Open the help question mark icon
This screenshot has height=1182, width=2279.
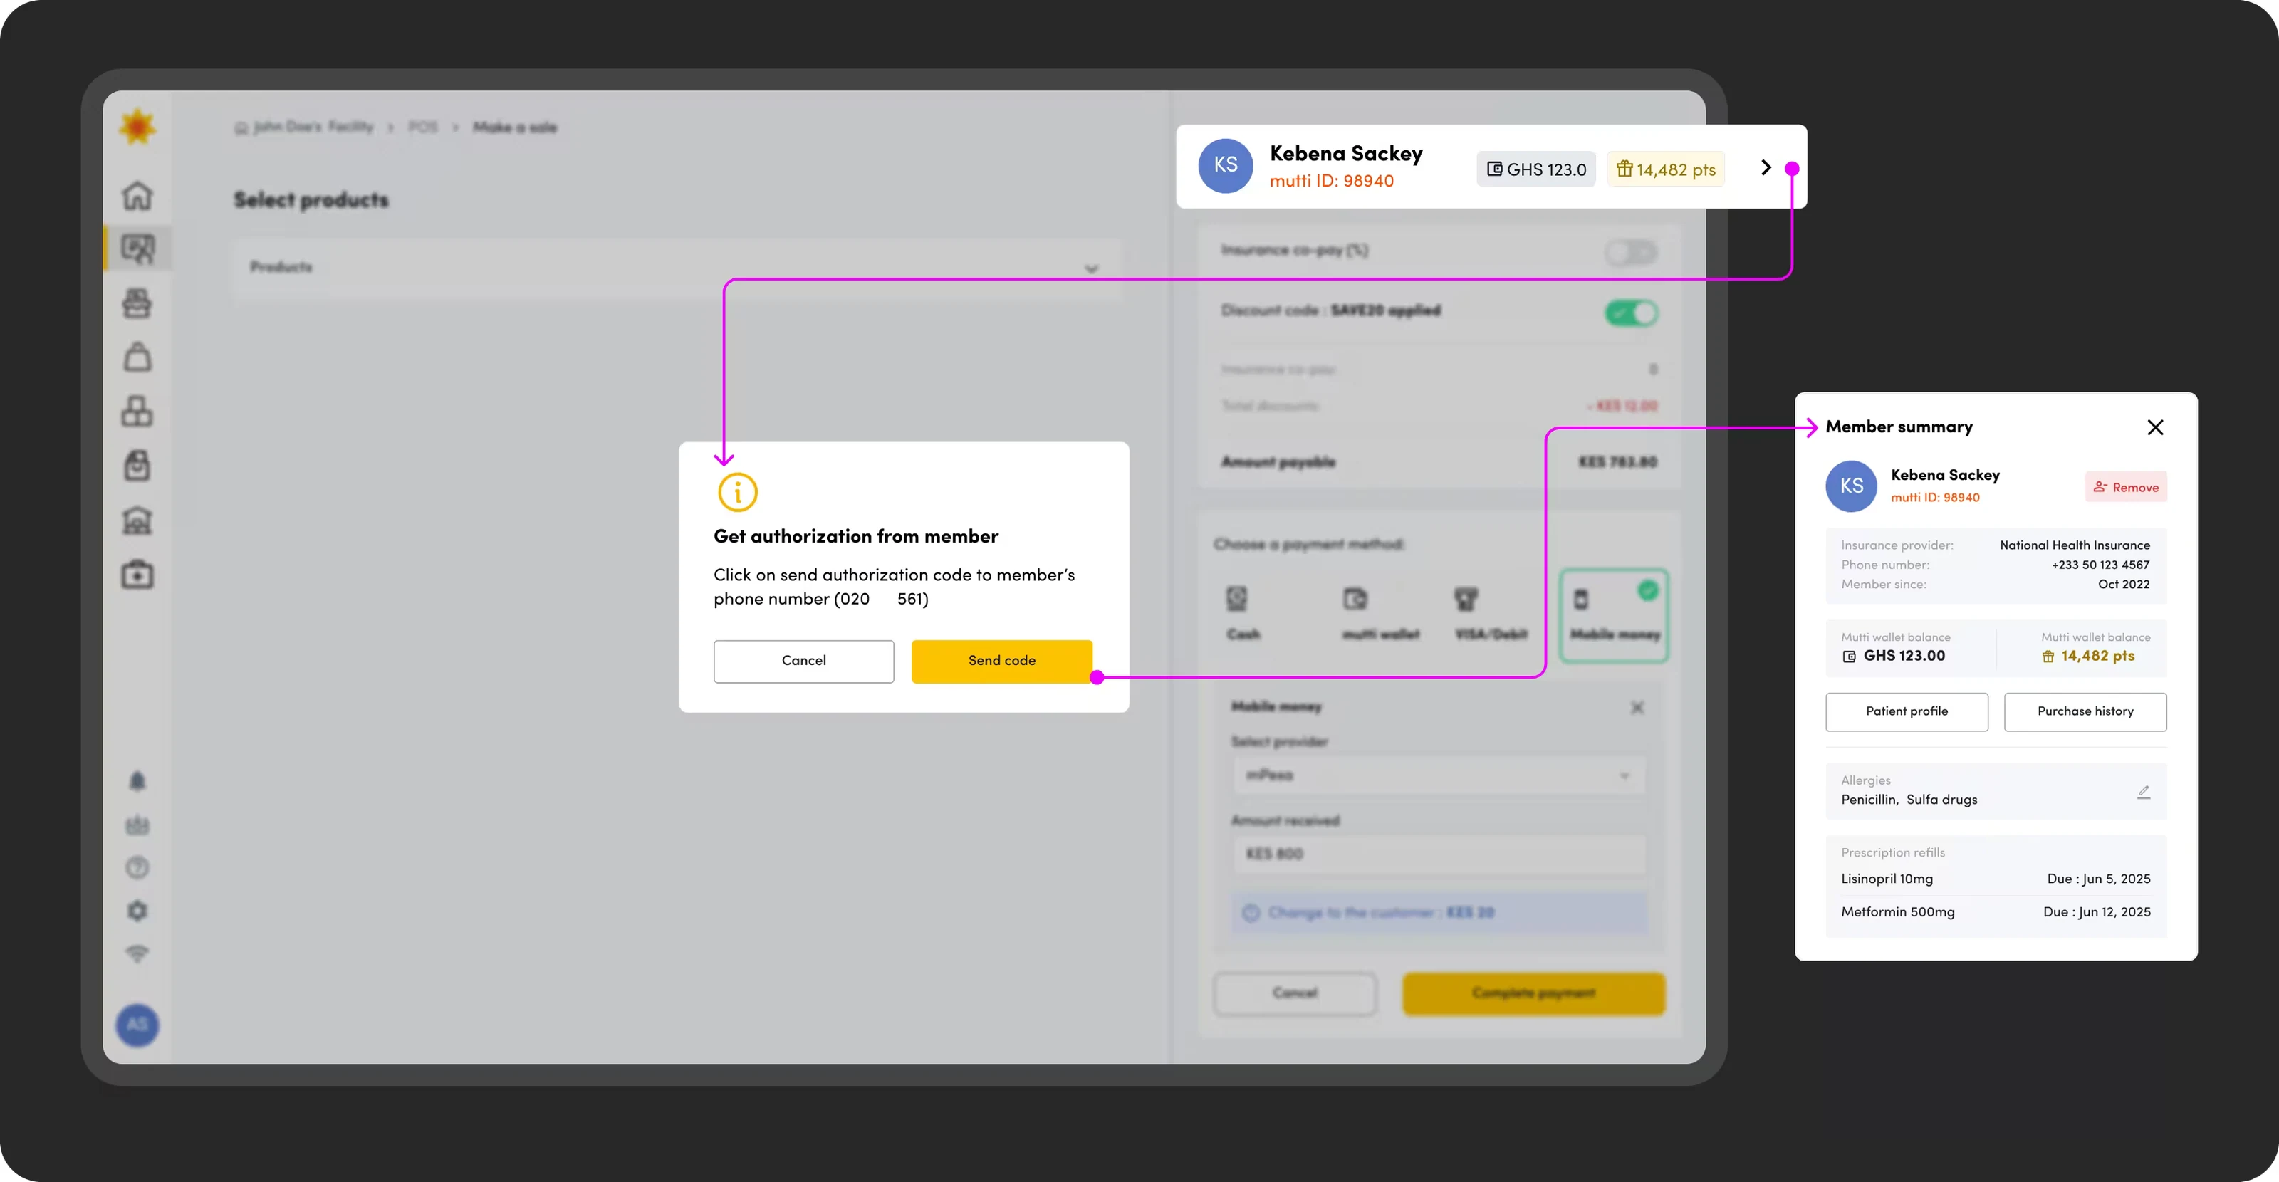pyautogui.click(x=137, y=867)
